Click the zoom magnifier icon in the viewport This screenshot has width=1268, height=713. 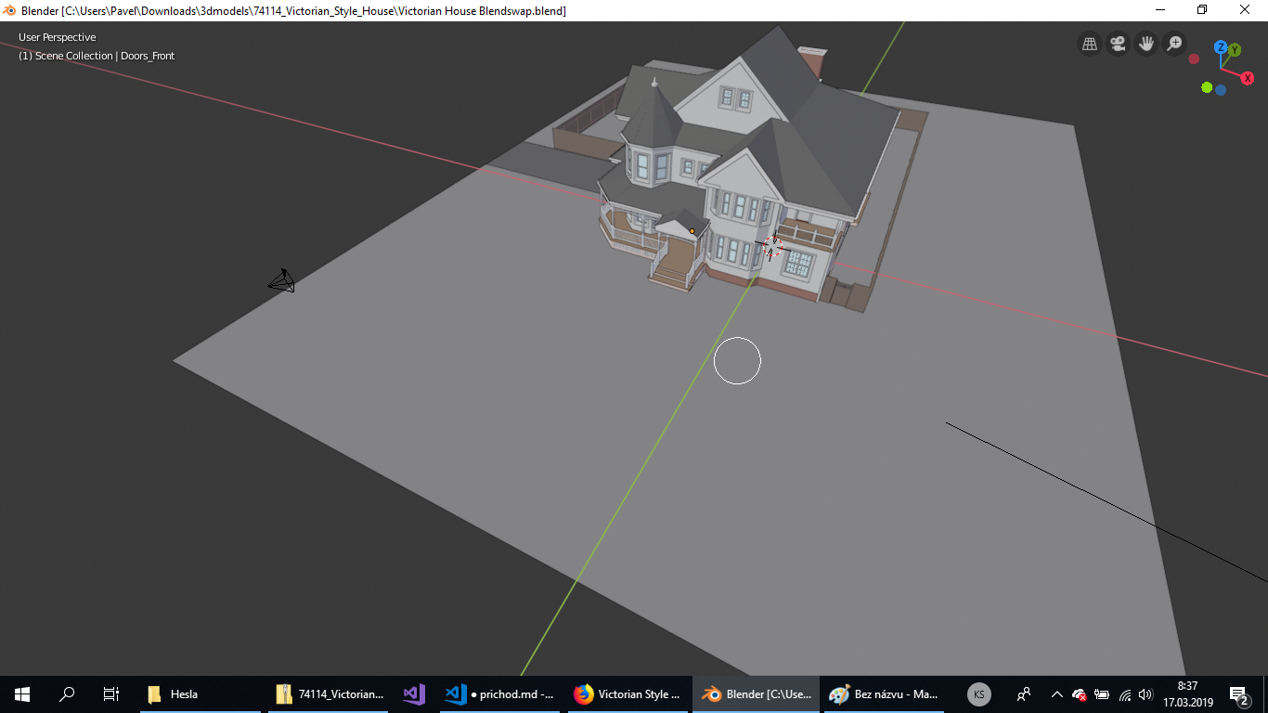coord(1173,43)
